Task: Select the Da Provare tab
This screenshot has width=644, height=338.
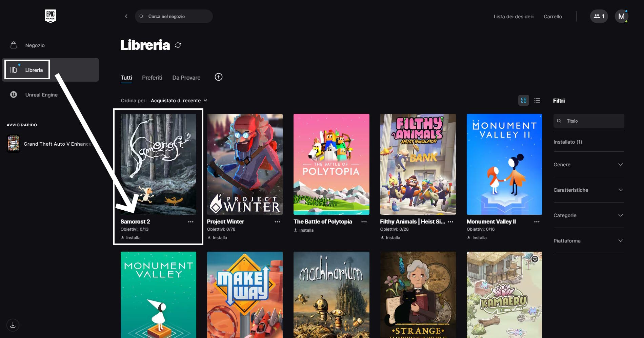Action: (x=186, y=78)
